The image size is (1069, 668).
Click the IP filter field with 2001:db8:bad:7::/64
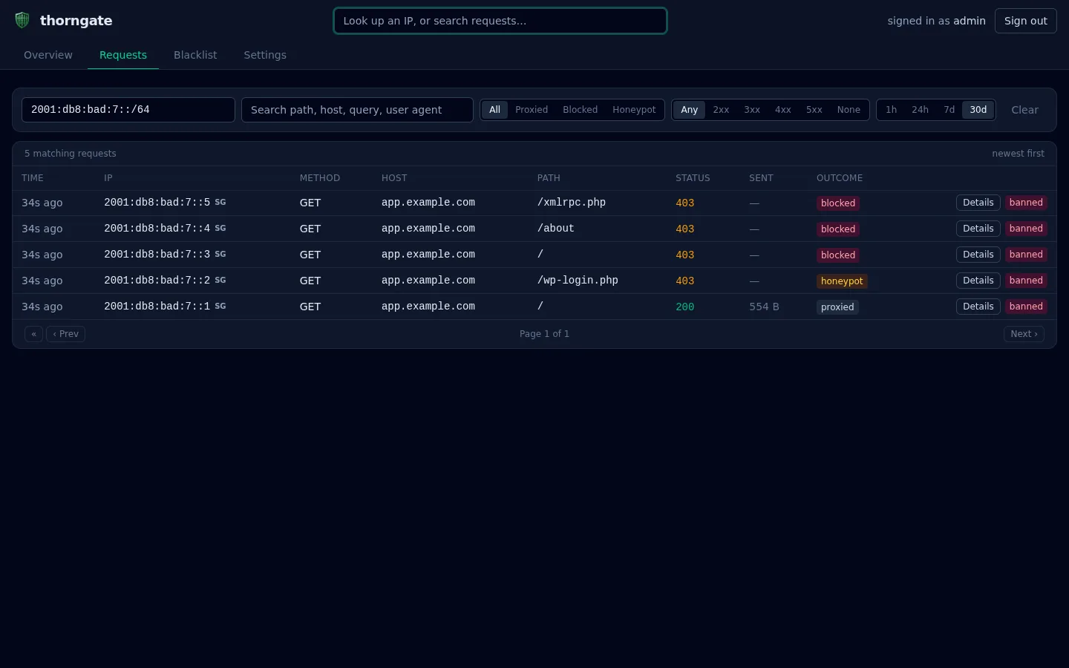(128, 110)
